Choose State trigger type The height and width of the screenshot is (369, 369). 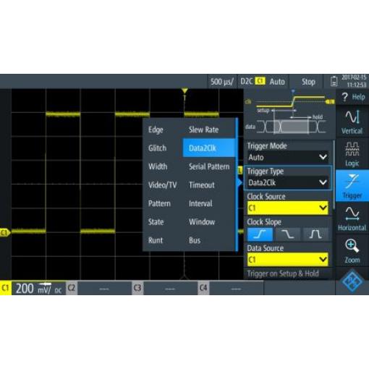[x=156, y=222]
